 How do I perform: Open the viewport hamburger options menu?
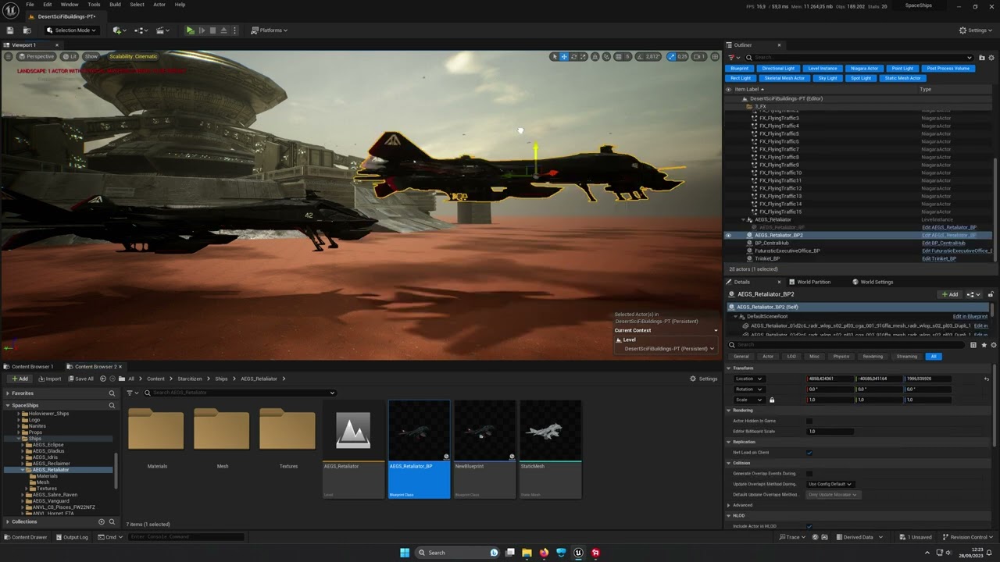(x=9, y=56)
